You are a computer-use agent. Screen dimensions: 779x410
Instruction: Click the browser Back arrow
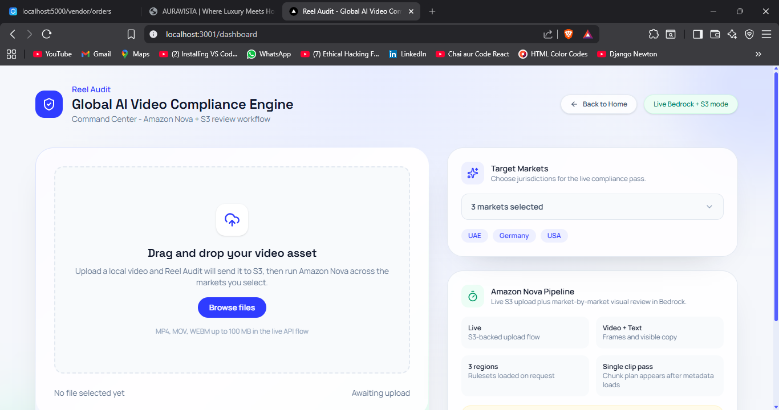pyautogui.click(x=13, y=34)
